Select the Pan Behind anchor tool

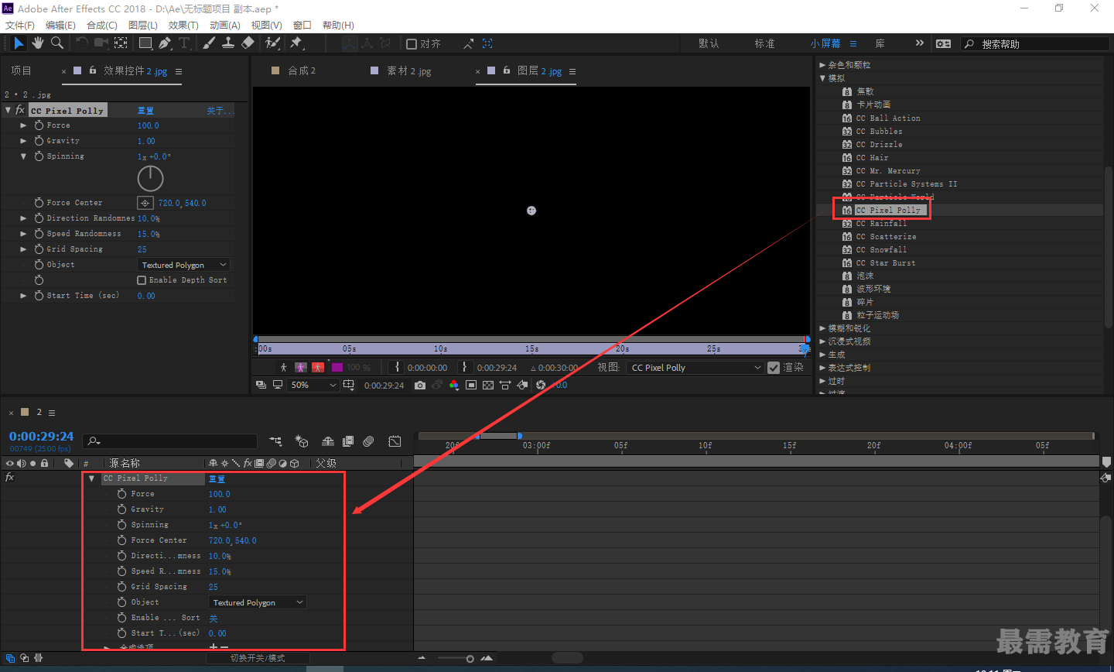coord(121,43)
